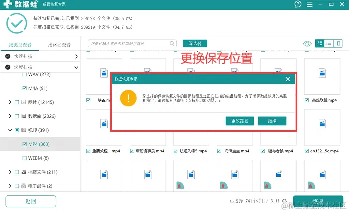This screenshot has height=212, width=349.
Task: Check the WAV (272) checkbox
Action: 25,74
